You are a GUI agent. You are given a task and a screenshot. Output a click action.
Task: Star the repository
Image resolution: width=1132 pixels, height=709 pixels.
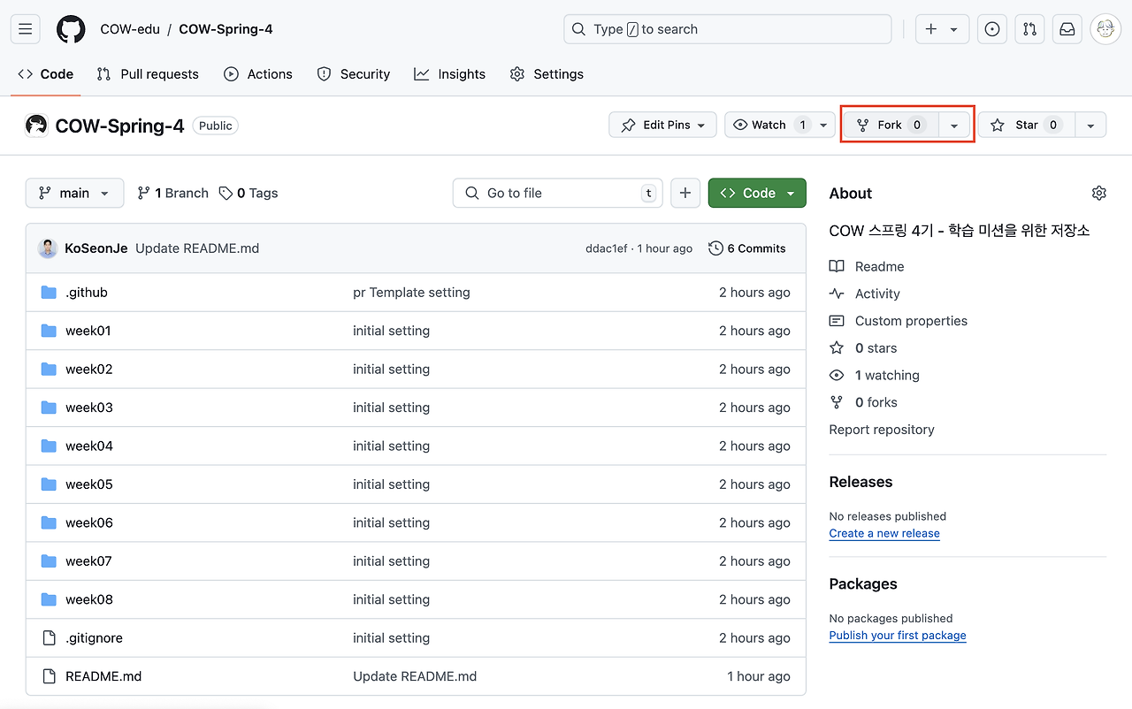click(1026, 125)
